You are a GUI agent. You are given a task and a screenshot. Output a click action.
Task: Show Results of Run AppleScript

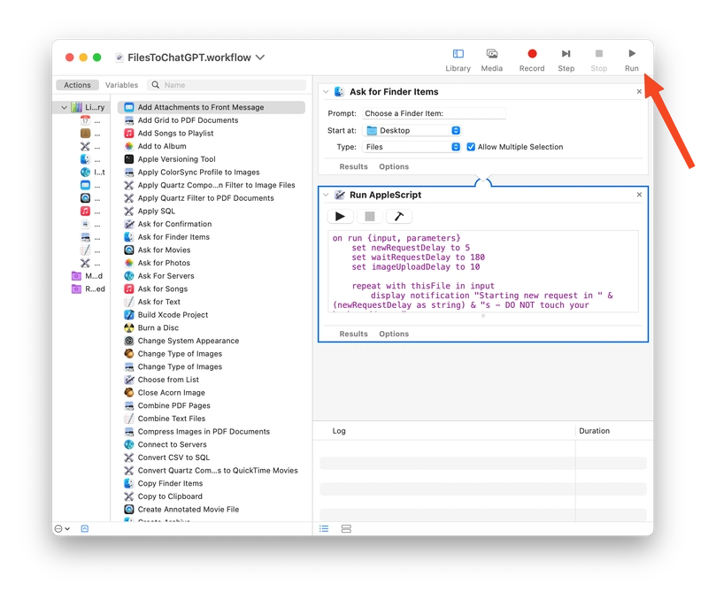[353, 335]
